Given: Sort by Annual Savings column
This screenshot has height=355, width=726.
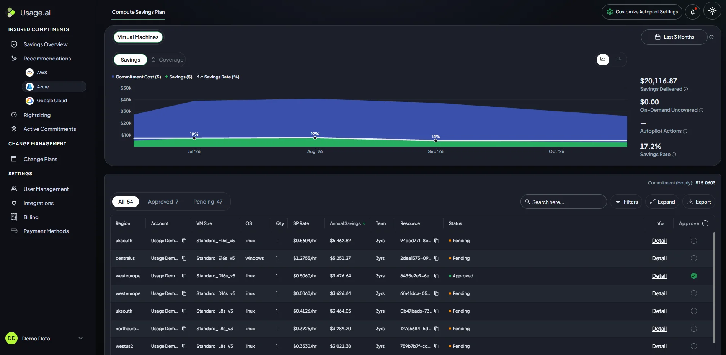Looking at the screenshot, I should click(348, 223).
